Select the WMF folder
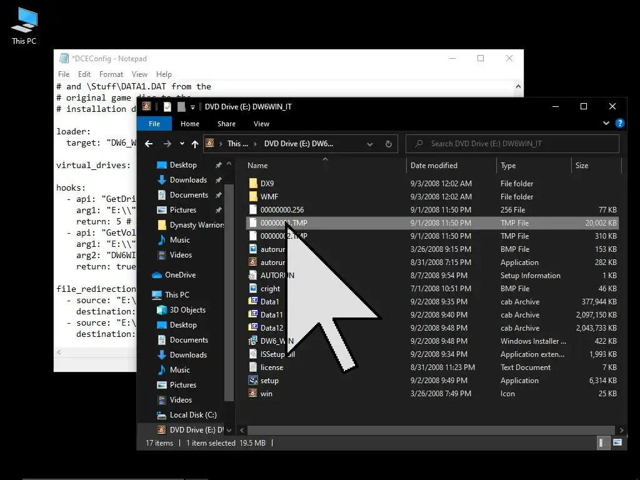 [269, 197]
